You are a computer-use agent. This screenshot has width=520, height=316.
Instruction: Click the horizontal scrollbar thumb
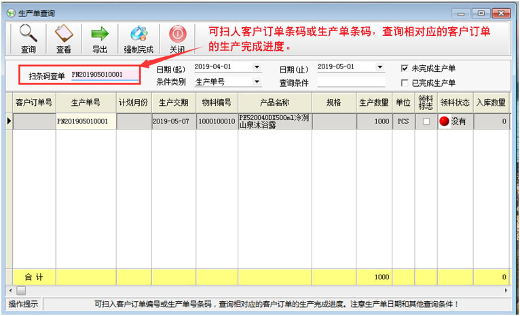coord(21,290)
